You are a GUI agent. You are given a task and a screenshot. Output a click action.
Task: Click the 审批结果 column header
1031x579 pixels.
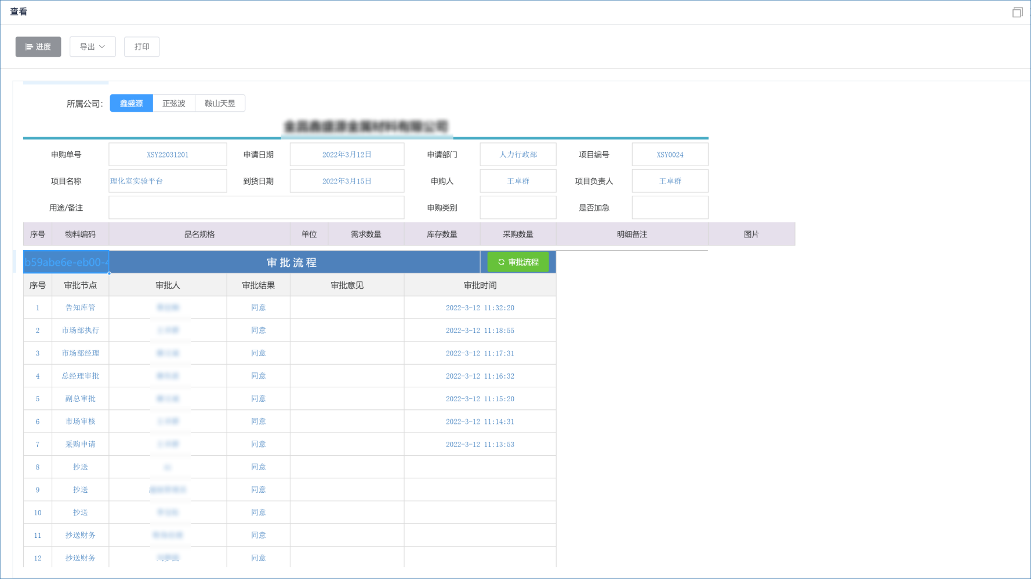click(x=259, y=285)
